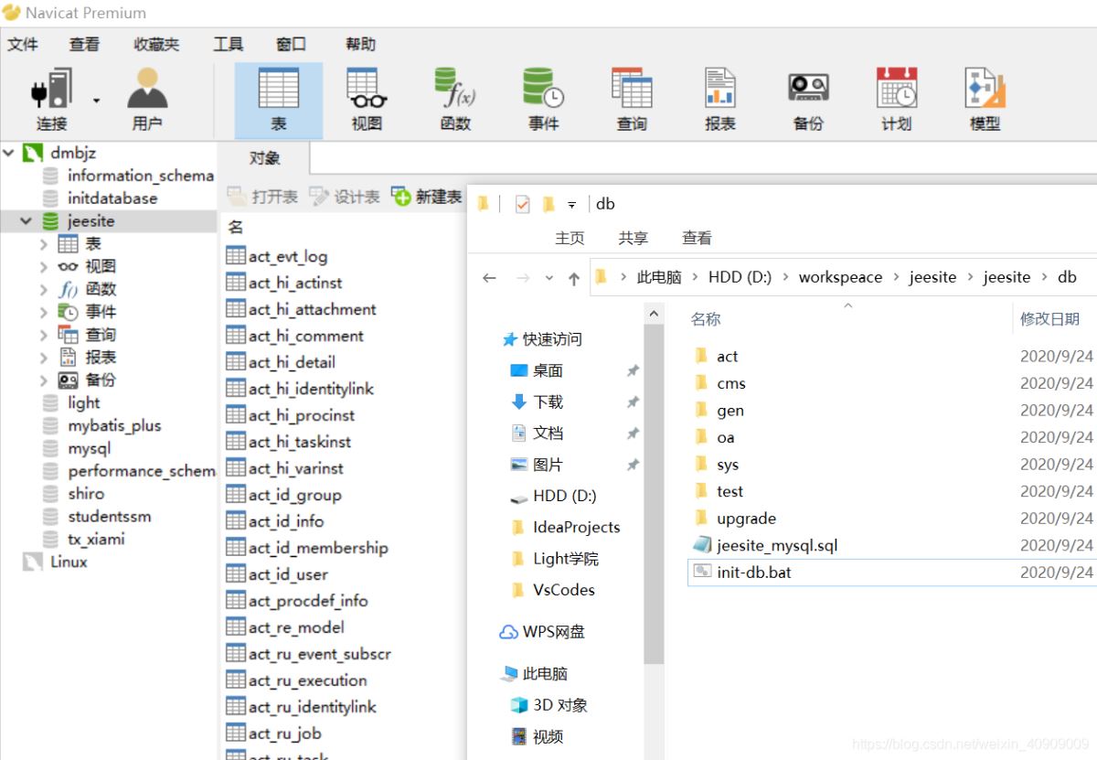
Task: Expand the 查询 node under jeesite
Action: tap(44, 335)
